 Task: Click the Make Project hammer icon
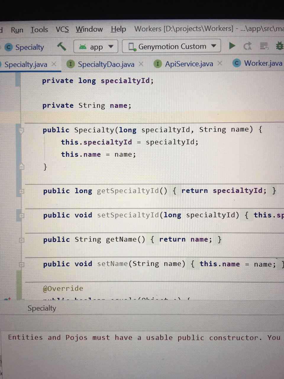62,46
